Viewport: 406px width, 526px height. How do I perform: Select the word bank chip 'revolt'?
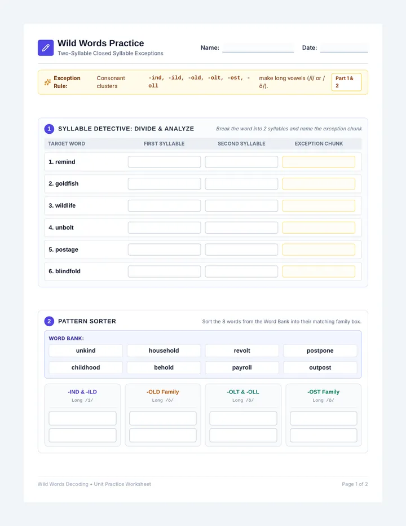pyautogui.click(x=242, y=350)
